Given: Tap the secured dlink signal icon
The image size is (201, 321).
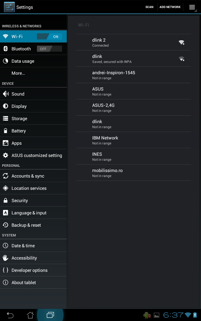Looking at the screenshot, I should pyautogui.click(x=181, y=59).
